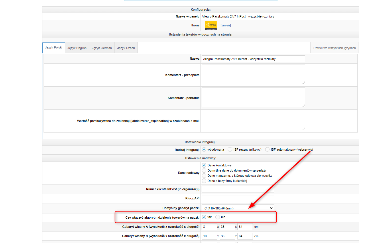Click the Konfiguracja section header
This screenshot has width=366, height=243.
click(200, 10)
